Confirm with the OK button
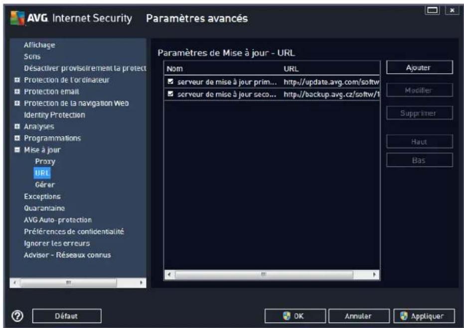The width and height of the screenshot is (464, 328). 295,316
